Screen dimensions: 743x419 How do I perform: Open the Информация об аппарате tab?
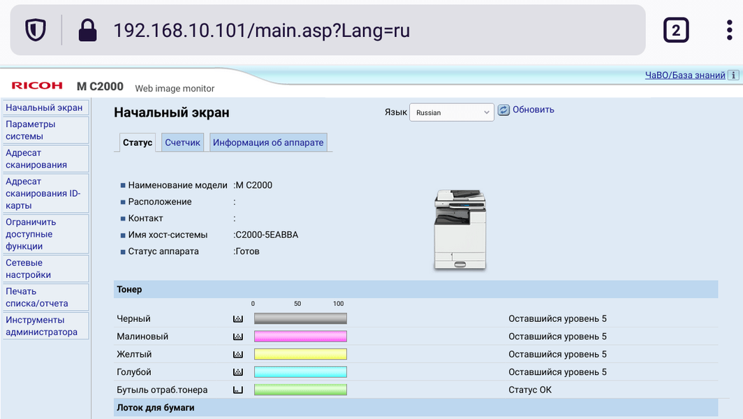268,142
